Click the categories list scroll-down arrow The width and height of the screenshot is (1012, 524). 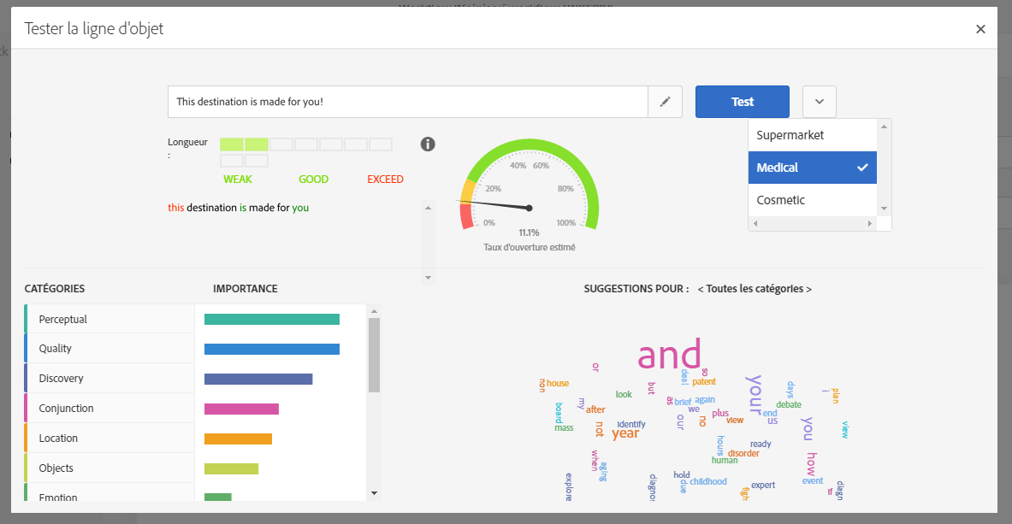pyautogui.click(x=374, y=493)
